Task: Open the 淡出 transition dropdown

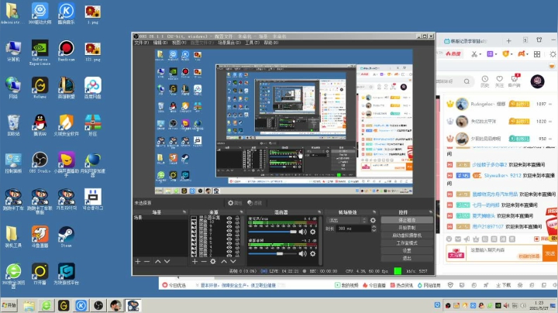Action: [x=347, y=220]
